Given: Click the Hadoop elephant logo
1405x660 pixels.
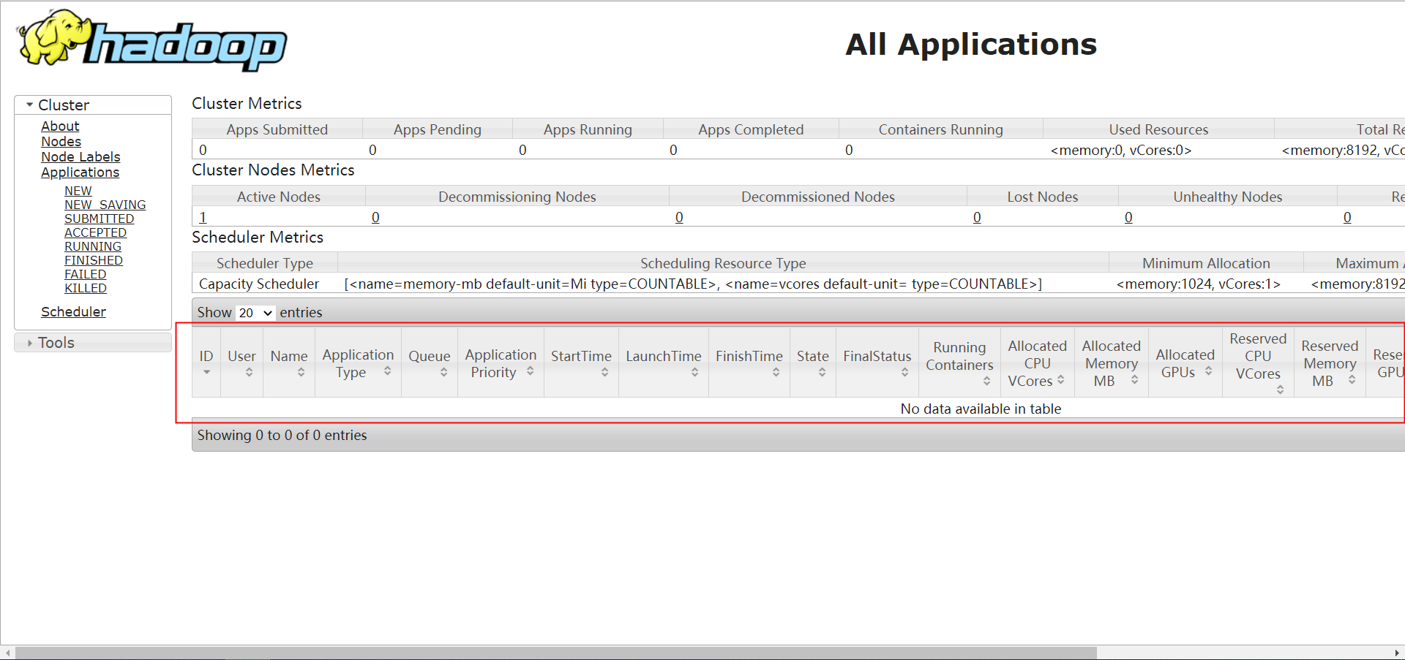Looking at the screenshot, I should coord(152,40).
